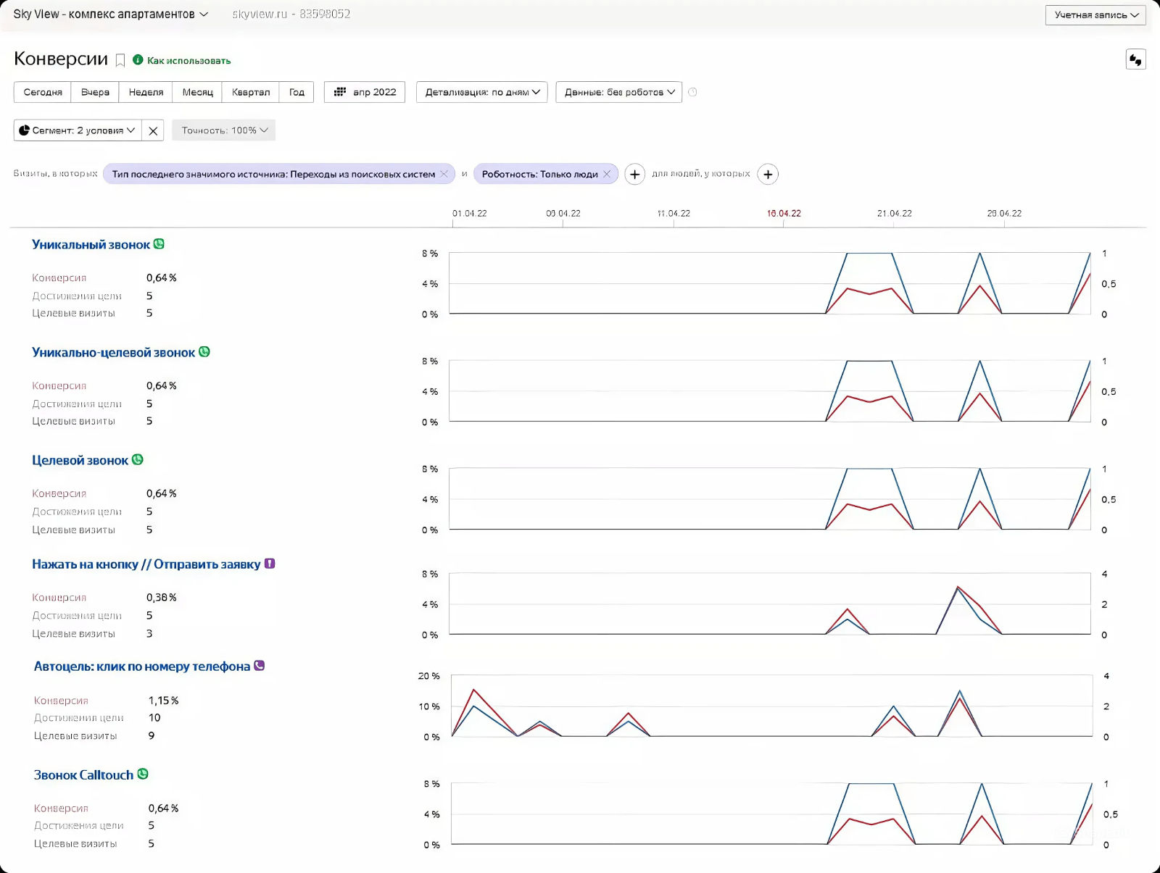Switch to the Квартал period tab
This screenshot has width=1160, height=873.
[250, 92]
